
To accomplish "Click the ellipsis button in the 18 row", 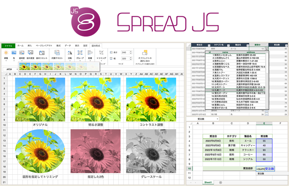I will (267, 111).
